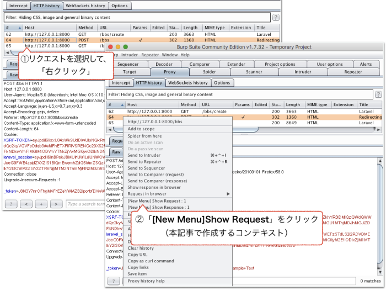
Task: Click scroll-up arrow of front window request pane
Action: (380, 161)
